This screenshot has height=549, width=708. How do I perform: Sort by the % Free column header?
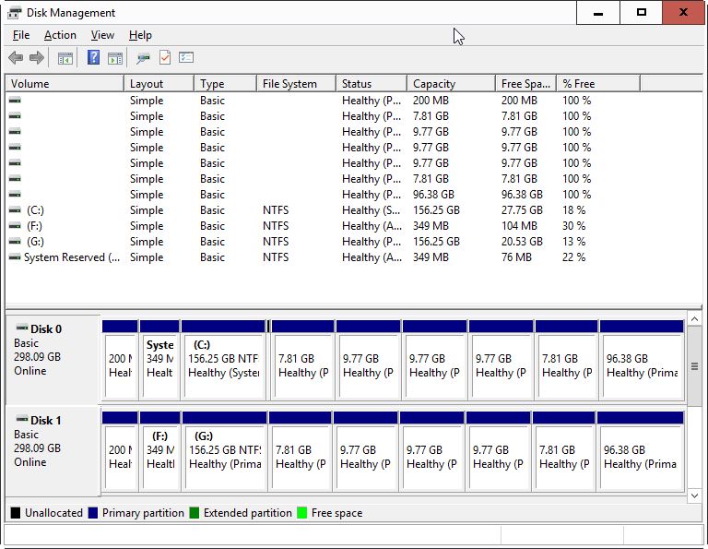pyautogui.click(x=598, y=84)
